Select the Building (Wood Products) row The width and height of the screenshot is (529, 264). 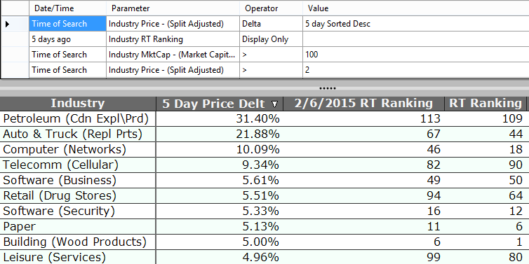(x=263, y=242)
